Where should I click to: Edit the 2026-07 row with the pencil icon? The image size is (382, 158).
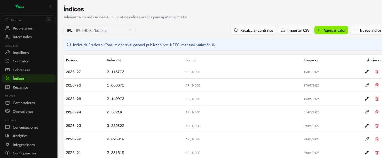pyautogui.click(x=367, y=72)
